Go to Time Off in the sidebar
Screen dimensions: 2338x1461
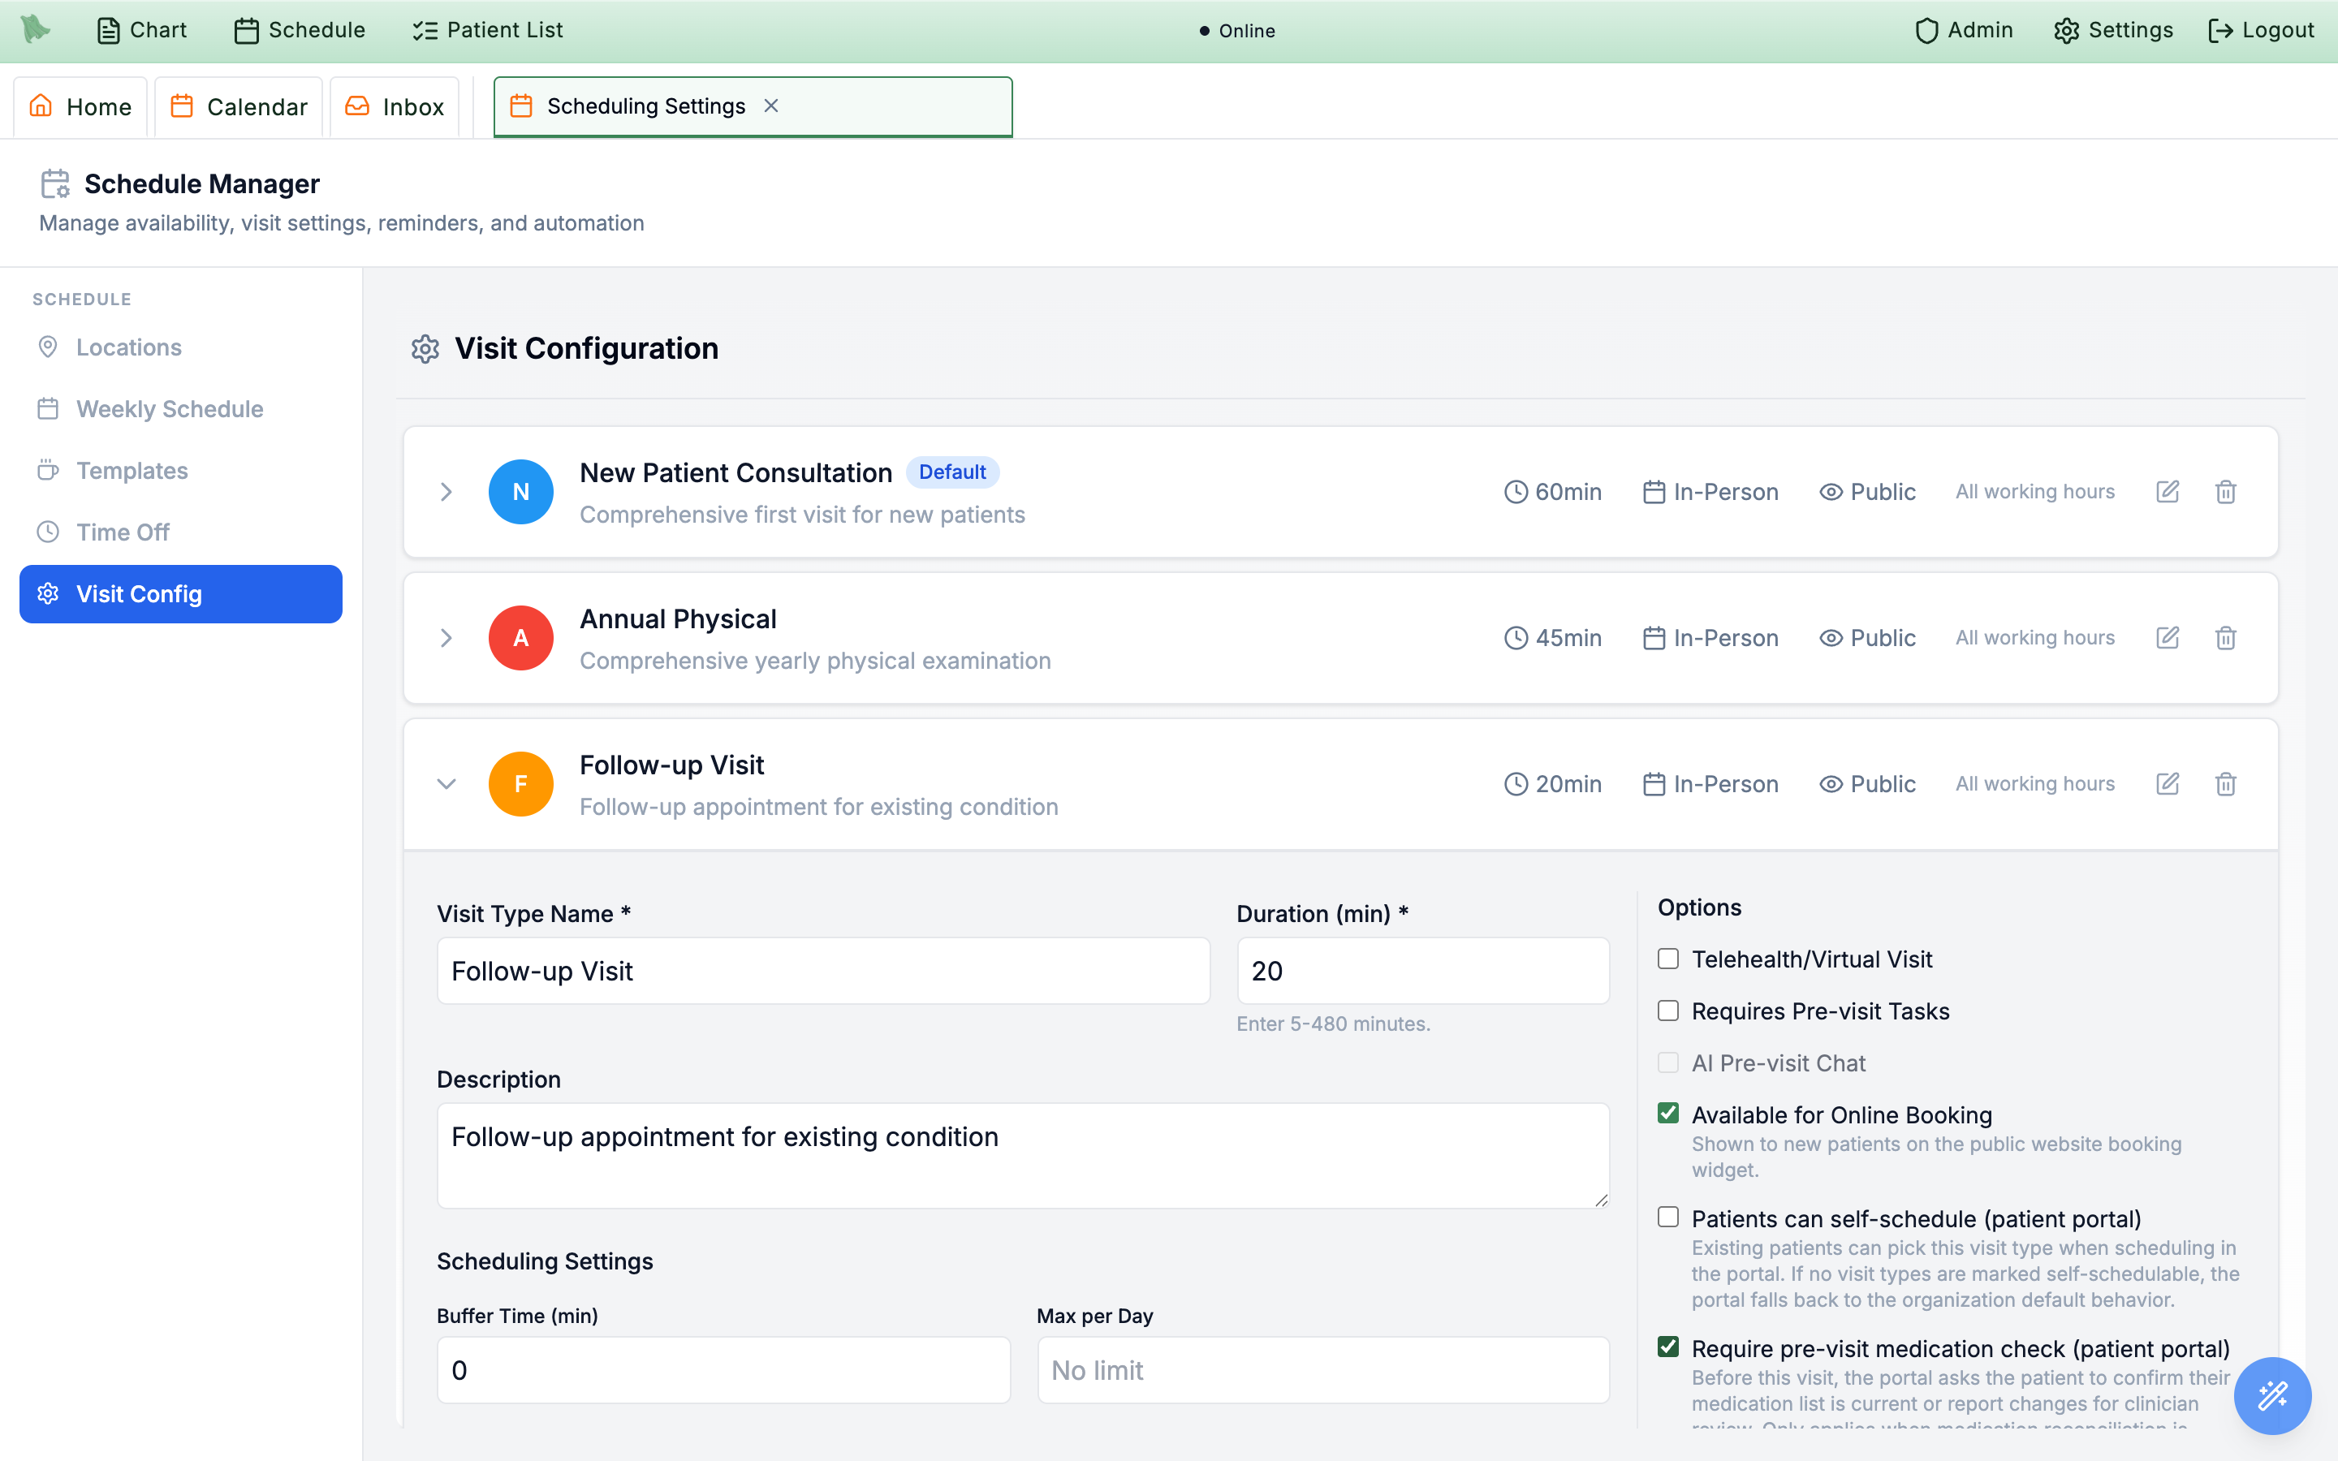[x=181, y=532]
